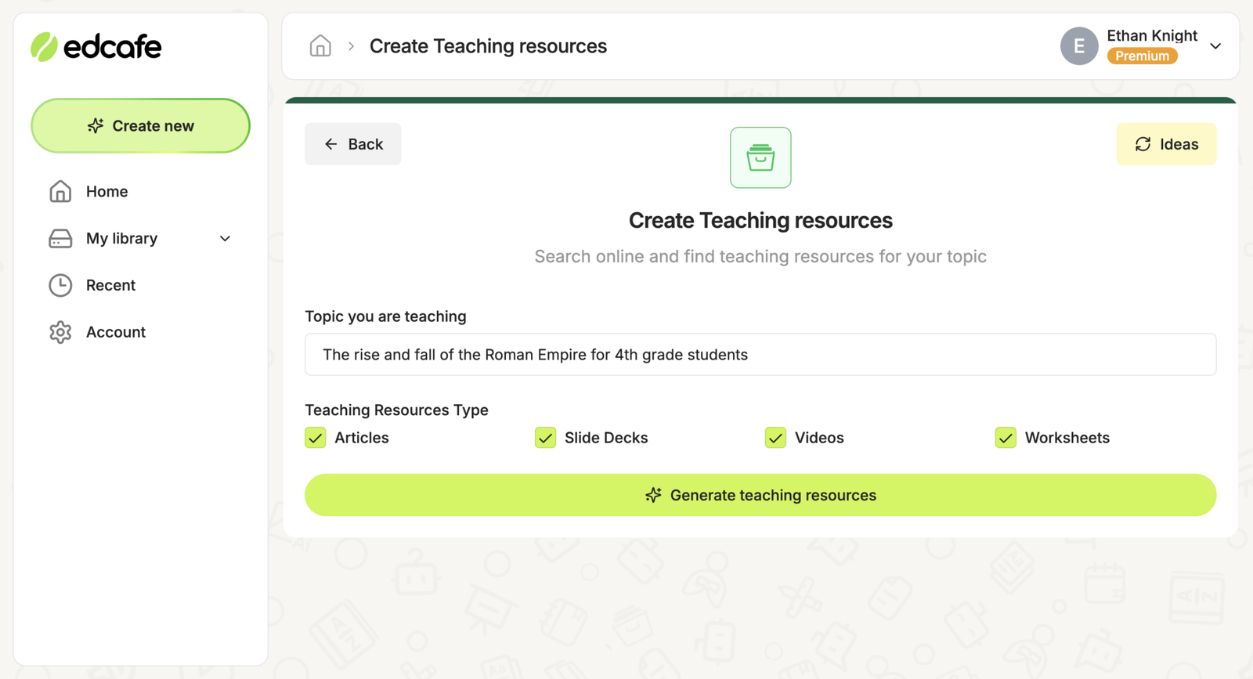
Task: Expand the My library chevron
Action: (x=225, y=239)
